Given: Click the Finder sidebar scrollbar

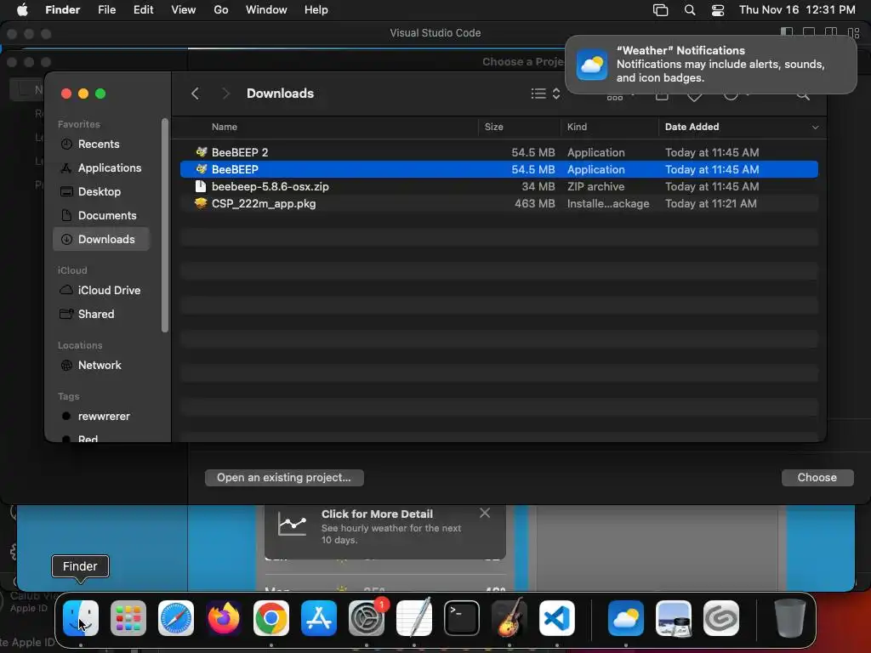Looking at the screenshot, I should point(164,225).
